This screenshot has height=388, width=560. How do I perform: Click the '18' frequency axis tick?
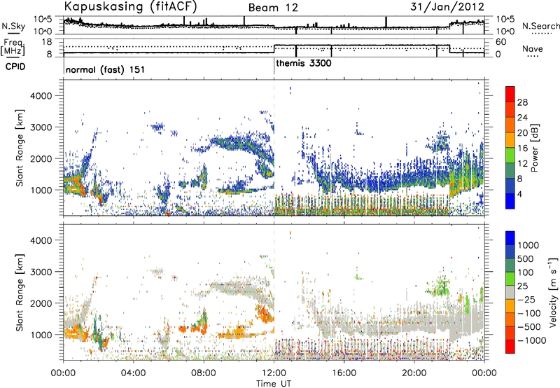(47, 42)
